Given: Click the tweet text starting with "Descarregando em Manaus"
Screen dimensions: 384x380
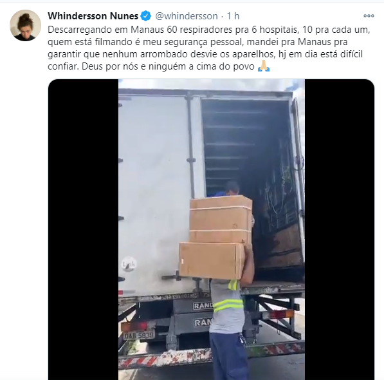Looking at the screenshot, I should [209, 48].
